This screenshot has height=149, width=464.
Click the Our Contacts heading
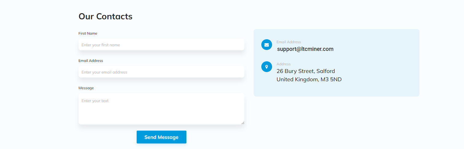[105, 16]
